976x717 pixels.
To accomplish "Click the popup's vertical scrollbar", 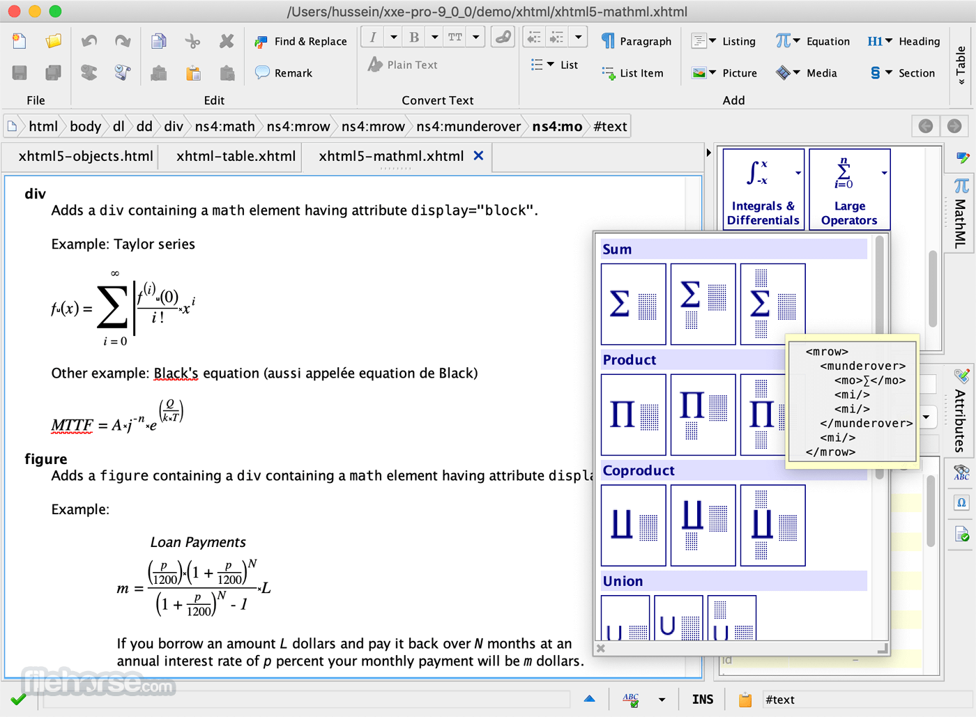I will (x=880, y=357).
